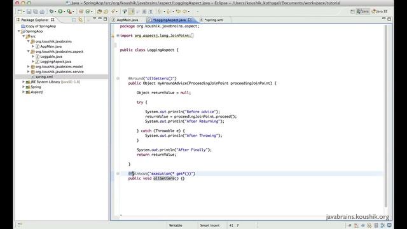Click the Open Task folder icon
Screen dimensions: 407x229
[x=106, y=11]
